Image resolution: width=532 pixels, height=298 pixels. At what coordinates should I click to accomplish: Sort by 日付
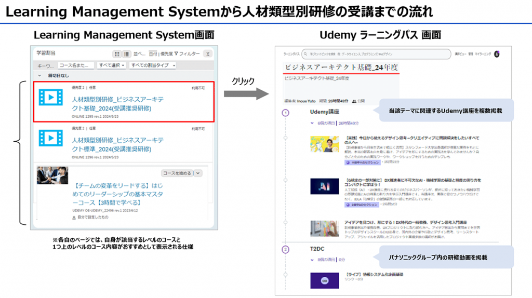(x=153, y=54)
